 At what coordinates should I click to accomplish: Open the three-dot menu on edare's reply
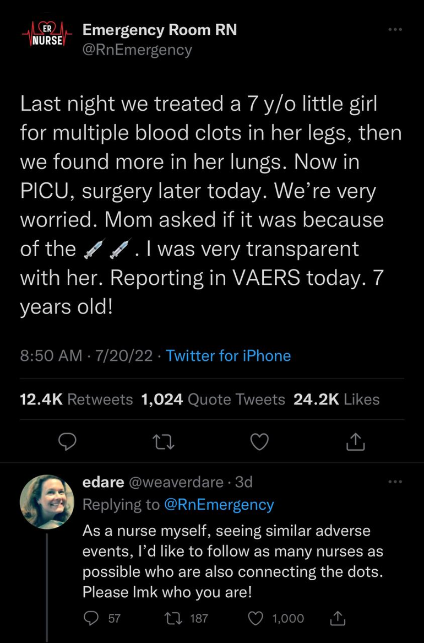[395, 482]
